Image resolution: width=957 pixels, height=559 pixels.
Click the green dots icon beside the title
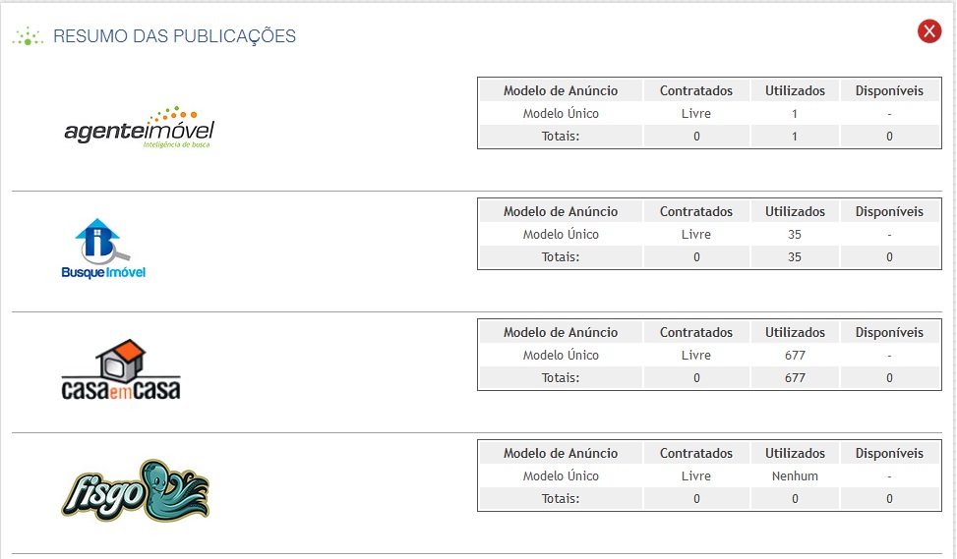pyautogui.click(x=27, y=37)
